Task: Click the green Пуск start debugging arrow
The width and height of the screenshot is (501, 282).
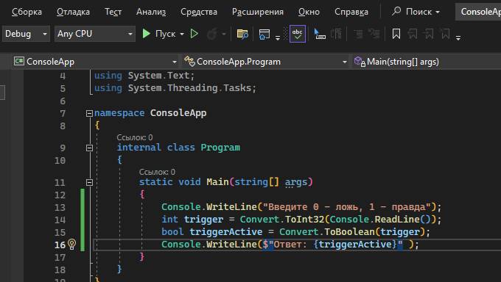Action: click(x=147, y=34)
